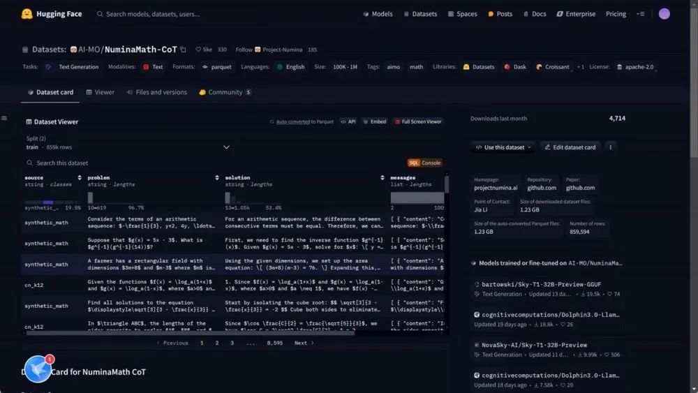Open Enterprise in the top navigation

[576, 14]
